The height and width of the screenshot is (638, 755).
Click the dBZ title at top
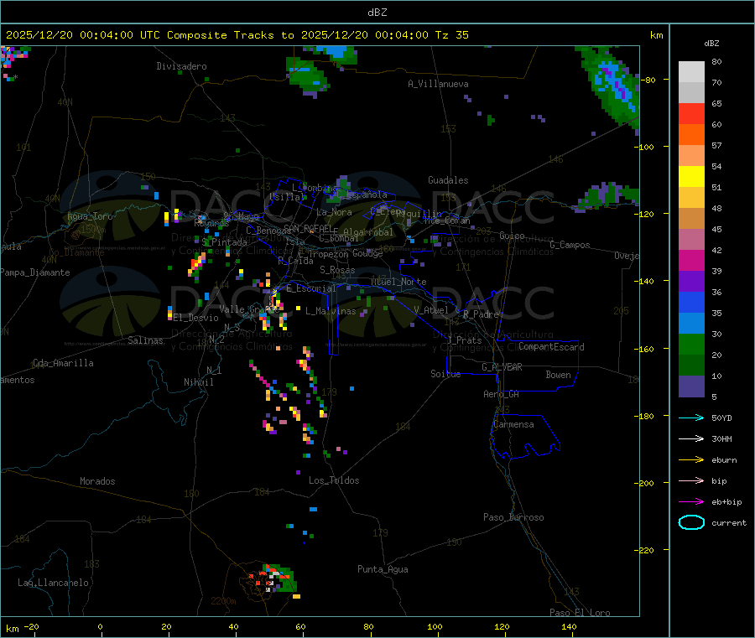pos(377,13)
